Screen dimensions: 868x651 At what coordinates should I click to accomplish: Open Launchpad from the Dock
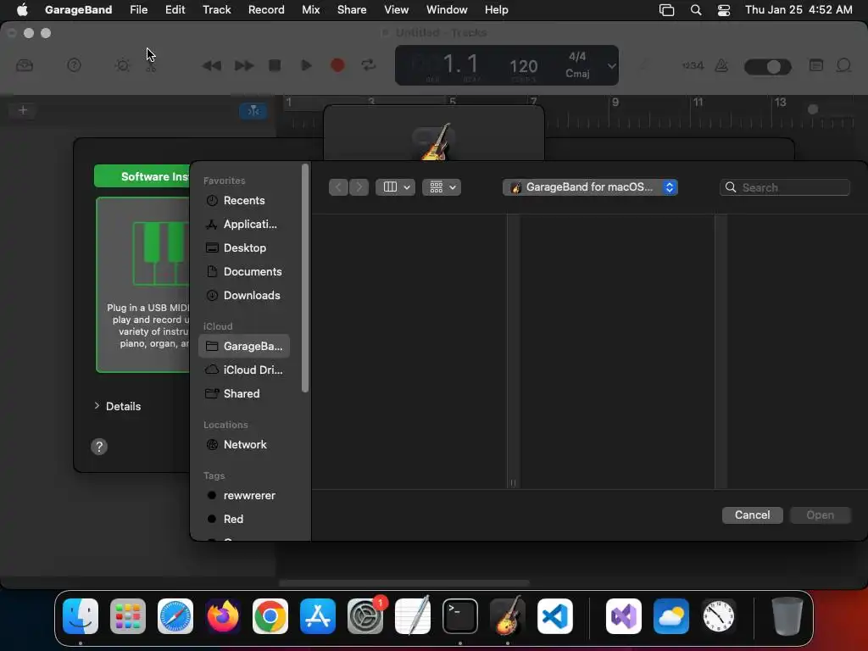(x=128, y=616)
